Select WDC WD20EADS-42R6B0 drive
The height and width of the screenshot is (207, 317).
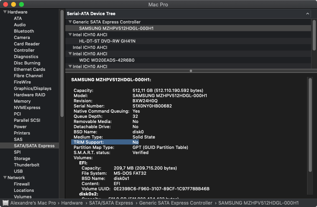pyautogui.click(x=188, y=60)
